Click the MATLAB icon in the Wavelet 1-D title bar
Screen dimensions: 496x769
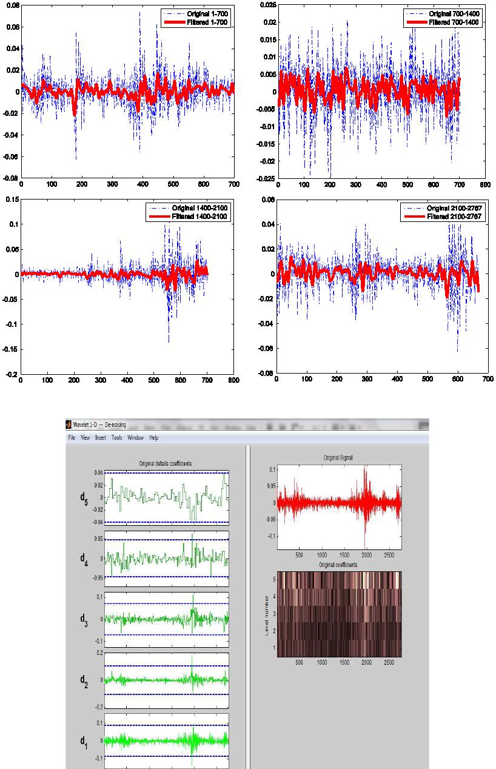tap(69, 424)
